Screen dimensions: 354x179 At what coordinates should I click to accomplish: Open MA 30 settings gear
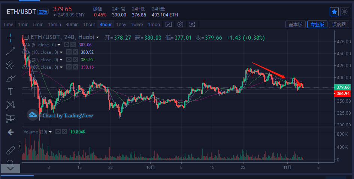(x=69, y=59)
